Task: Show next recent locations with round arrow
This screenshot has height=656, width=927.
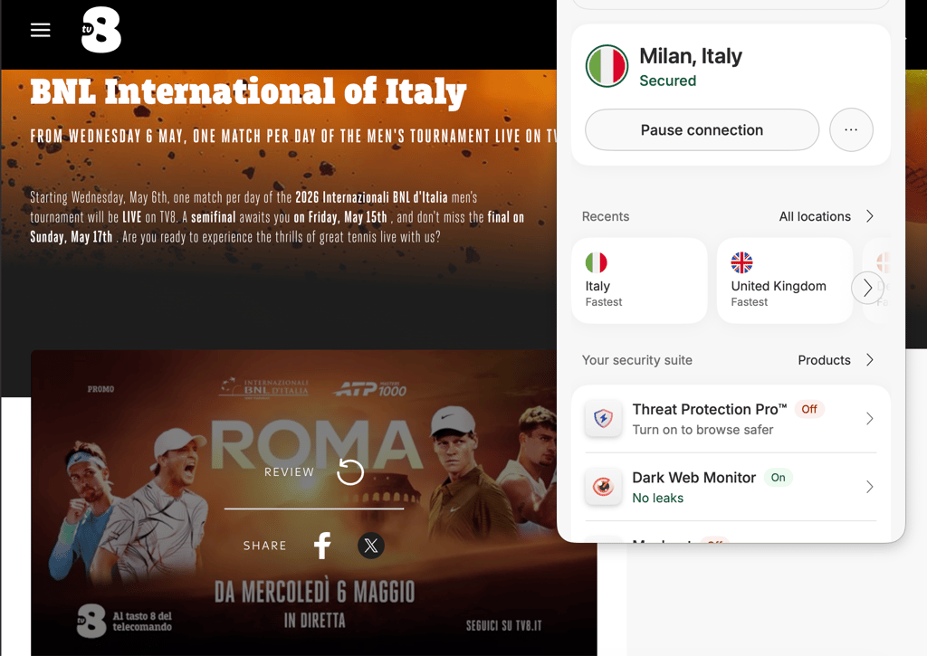Action: pyautogui.click(x=867, y=288)
